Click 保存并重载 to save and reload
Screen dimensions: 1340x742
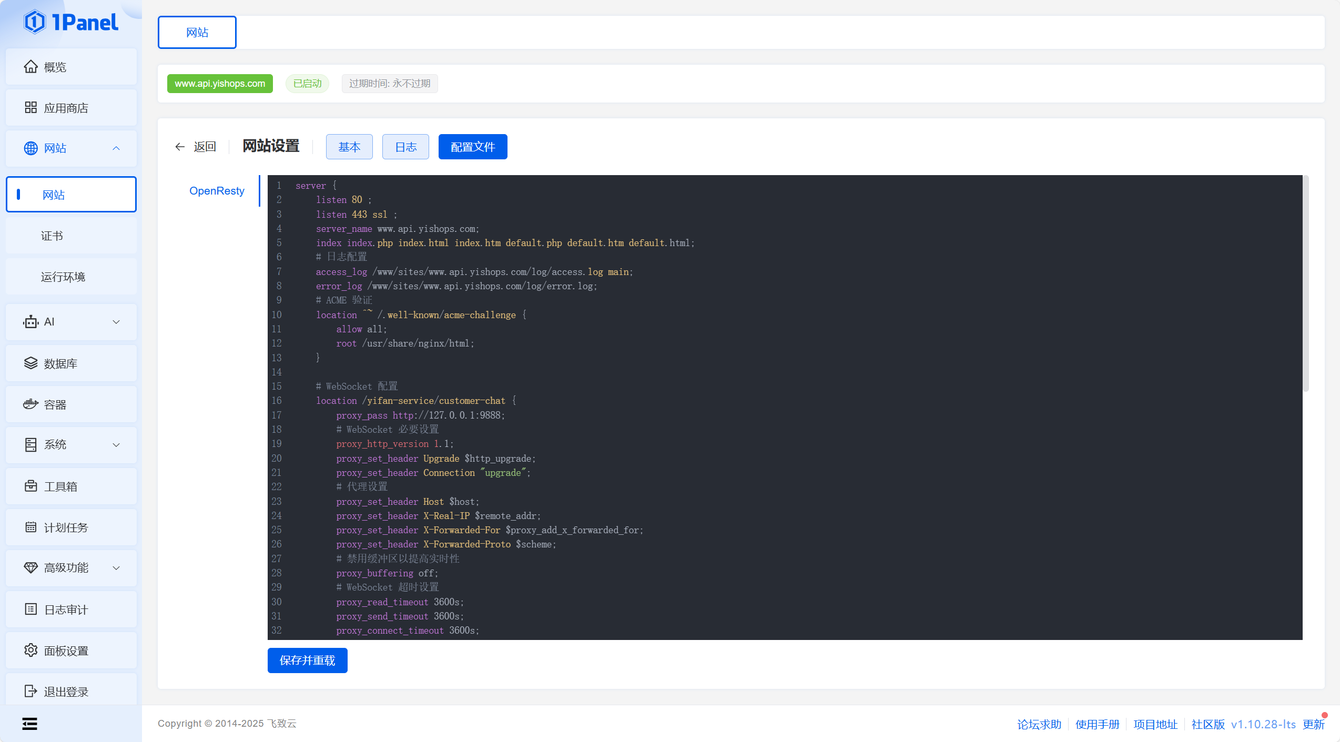307,660
